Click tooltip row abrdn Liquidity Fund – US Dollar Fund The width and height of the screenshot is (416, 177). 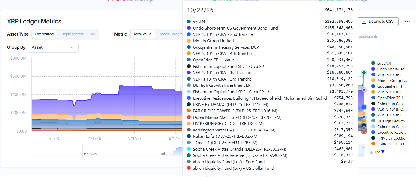pyautogui.click(x=270, y=168)
